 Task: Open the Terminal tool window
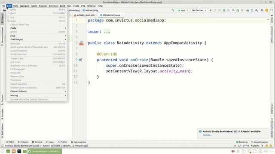[37, 142]
